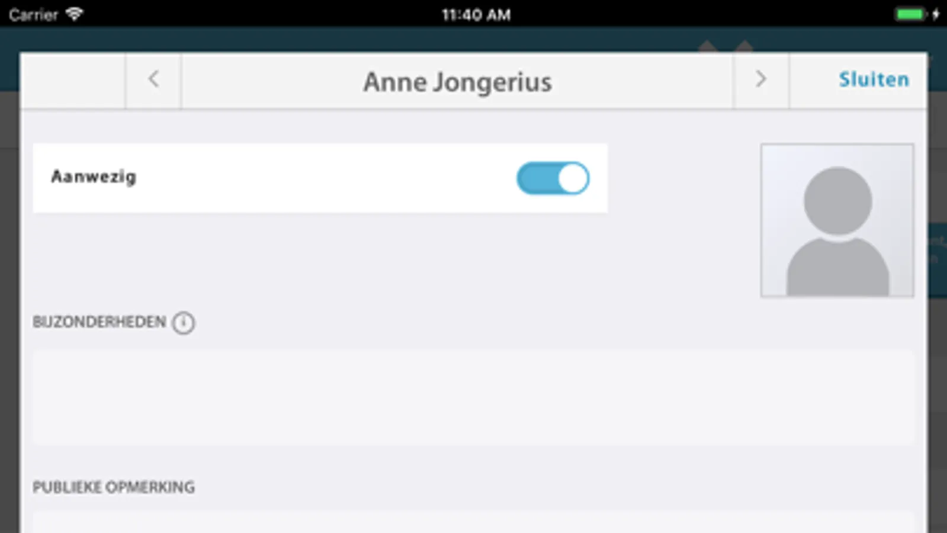The width and height of the screenshot is (947, 533).
Task: Focus the Bijzonderheden text area
Action: pyautogui.click(x=473, y=397)
